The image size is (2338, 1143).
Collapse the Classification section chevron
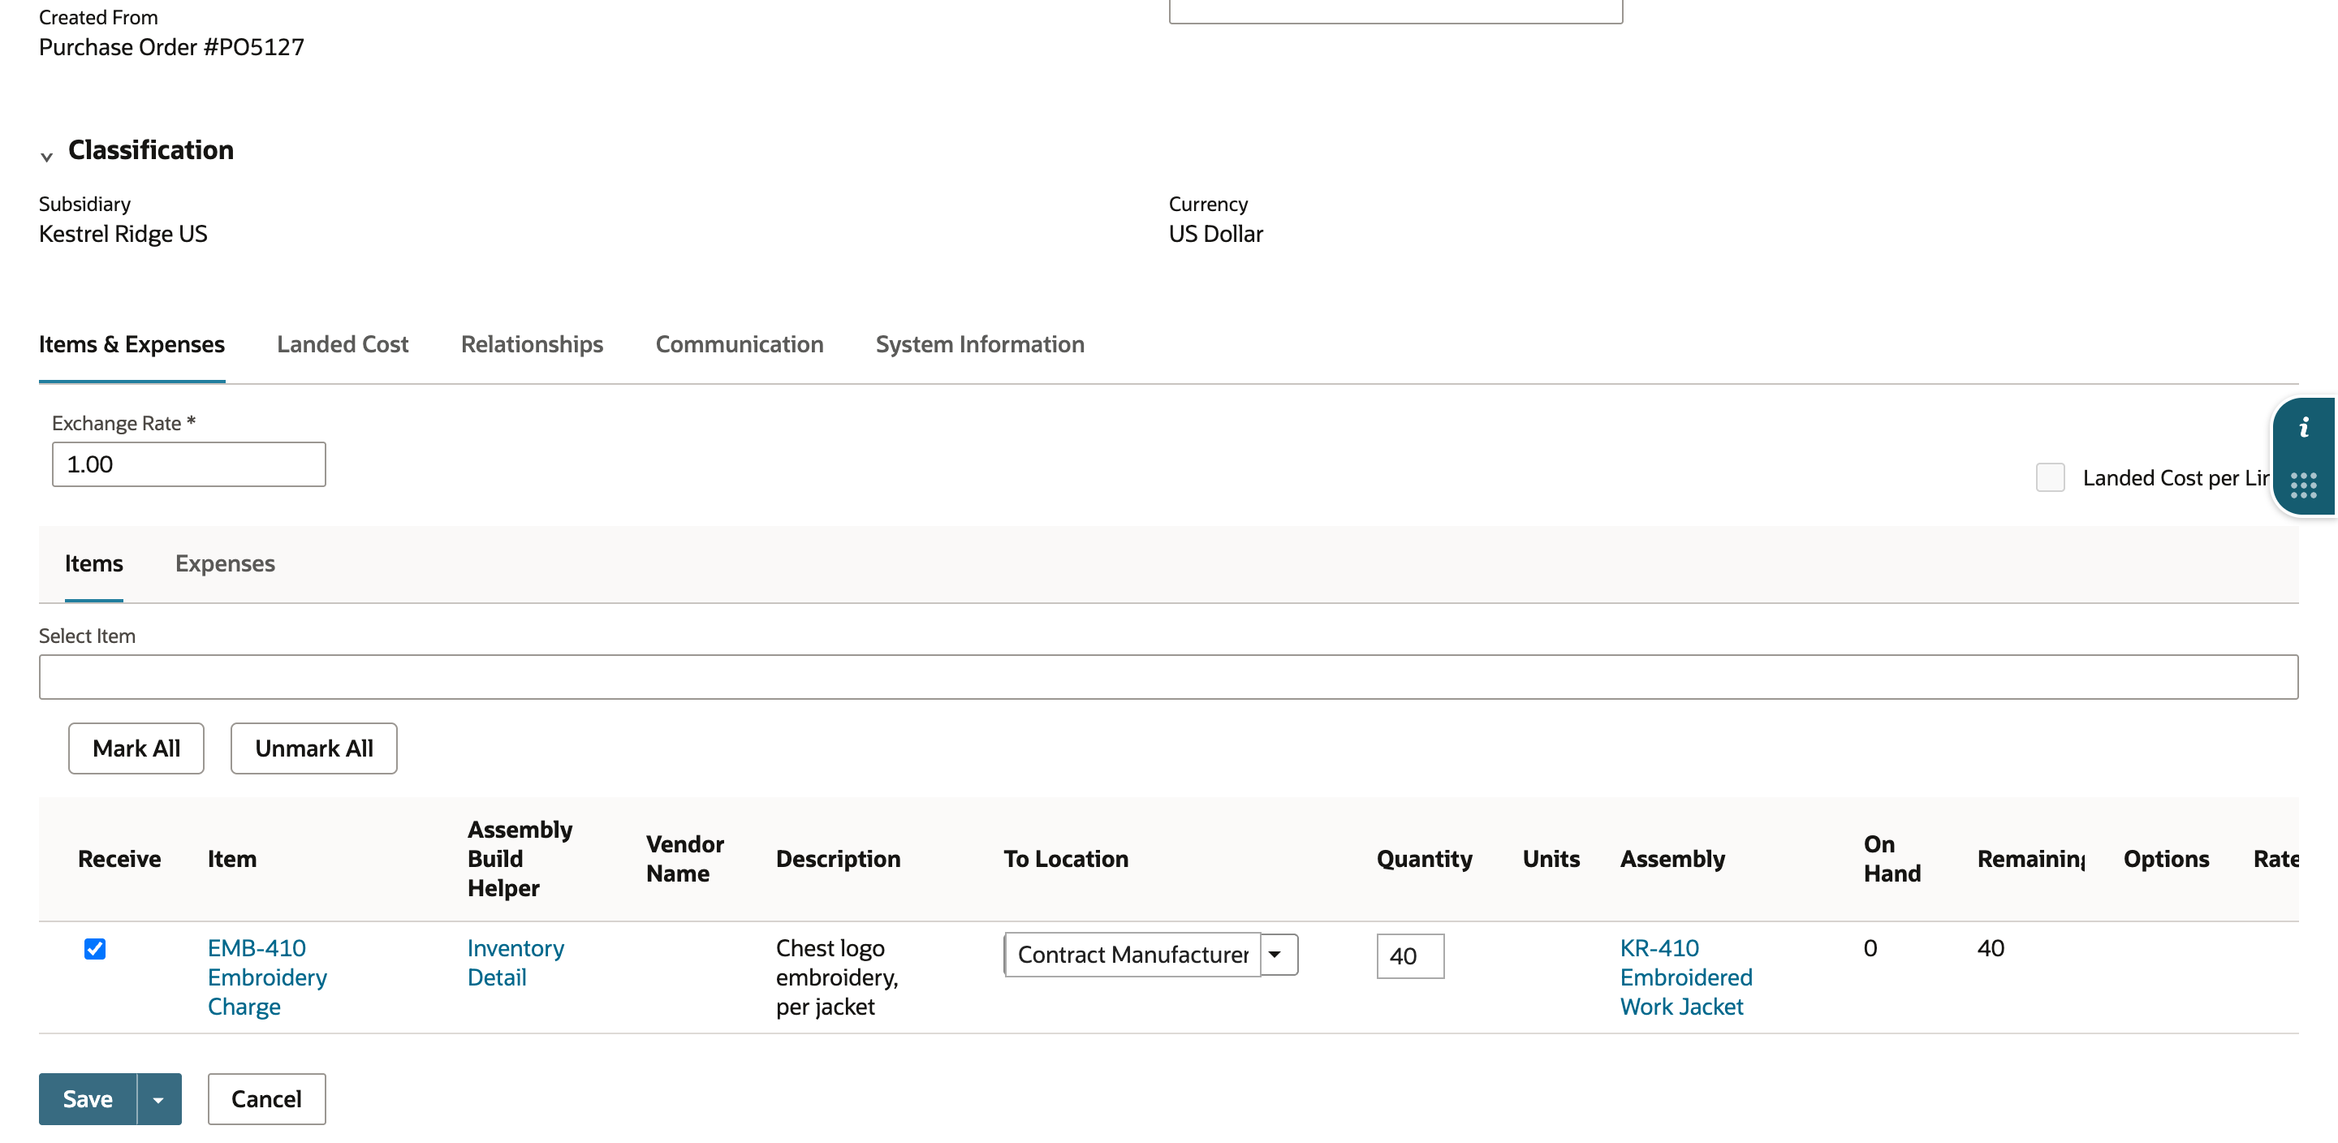46,157
